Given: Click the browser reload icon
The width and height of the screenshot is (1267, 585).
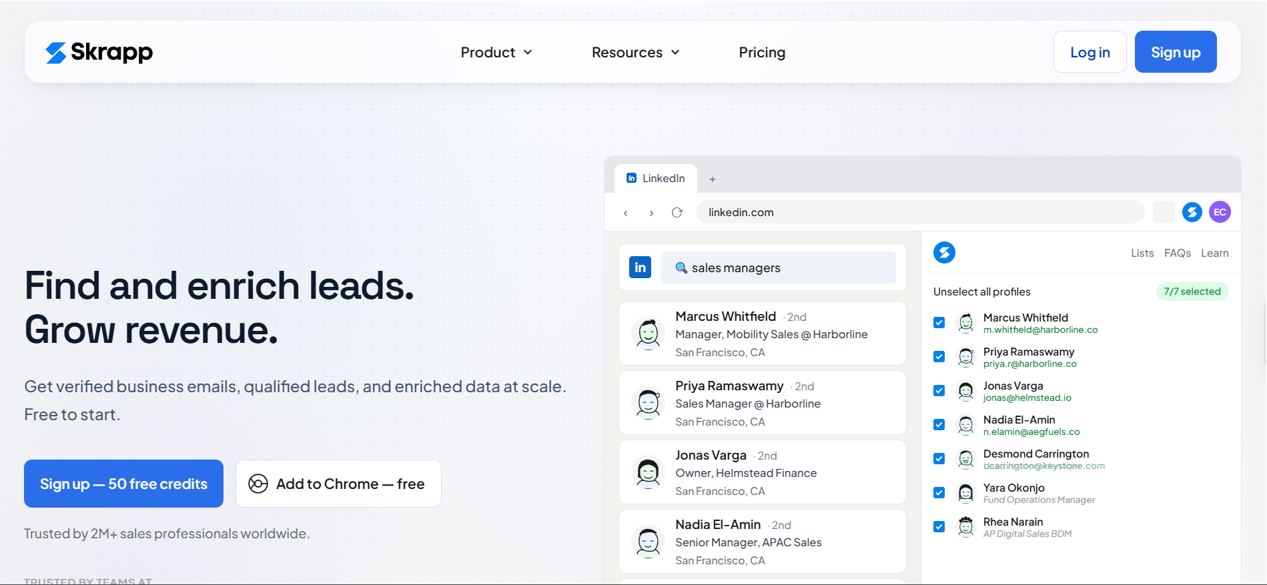Looking at the screenshot, I should [677, 212].
